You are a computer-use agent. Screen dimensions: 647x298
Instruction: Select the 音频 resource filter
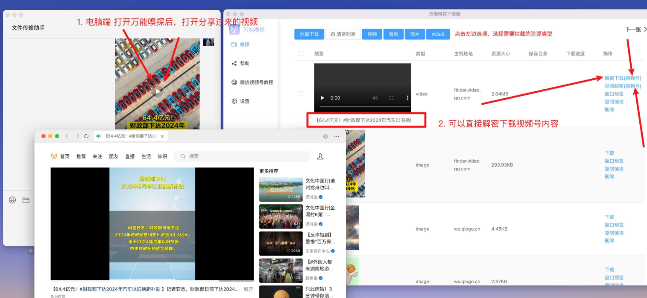pyautogui.click(x=393, y=34)
